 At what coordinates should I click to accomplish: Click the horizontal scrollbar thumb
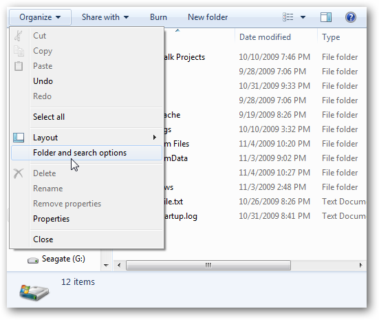click(208, 265)
